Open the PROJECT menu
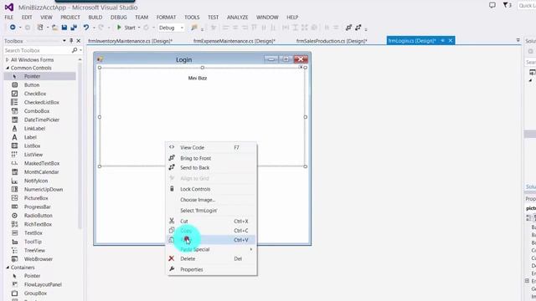The image size is (536, 301). coord(70,17)
